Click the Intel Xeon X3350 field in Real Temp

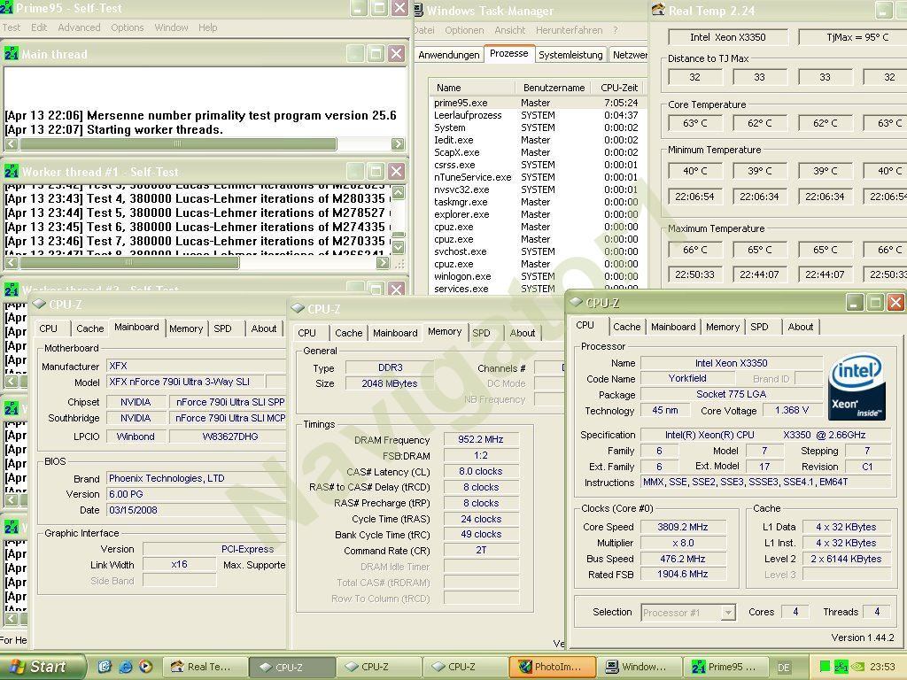click(728, 37)
